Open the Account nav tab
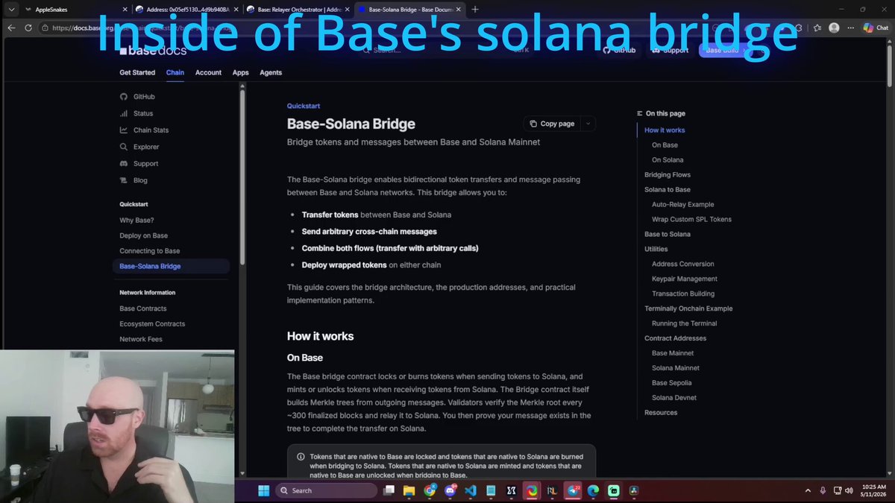This screenshot has width=895, height=503. (x=208, y=72)
